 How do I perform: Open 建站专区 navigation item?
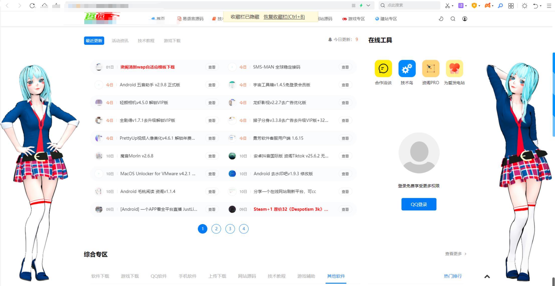386,19
